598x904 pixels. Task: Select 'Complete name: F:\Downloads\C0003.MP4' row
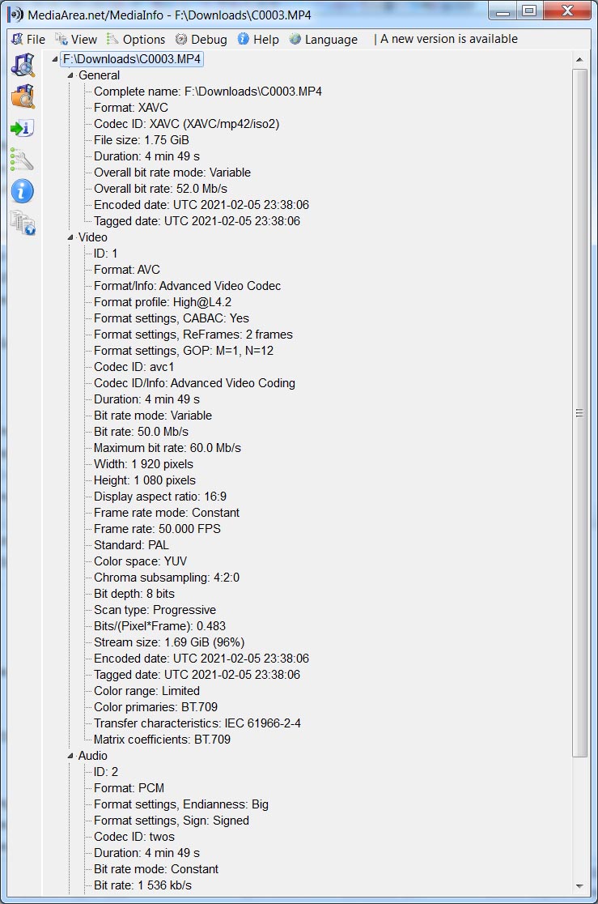coord(207,92)
